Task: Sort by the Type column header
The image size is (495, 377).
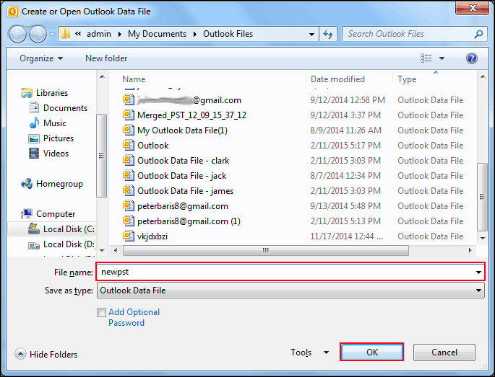Action: tap(407, 79)
